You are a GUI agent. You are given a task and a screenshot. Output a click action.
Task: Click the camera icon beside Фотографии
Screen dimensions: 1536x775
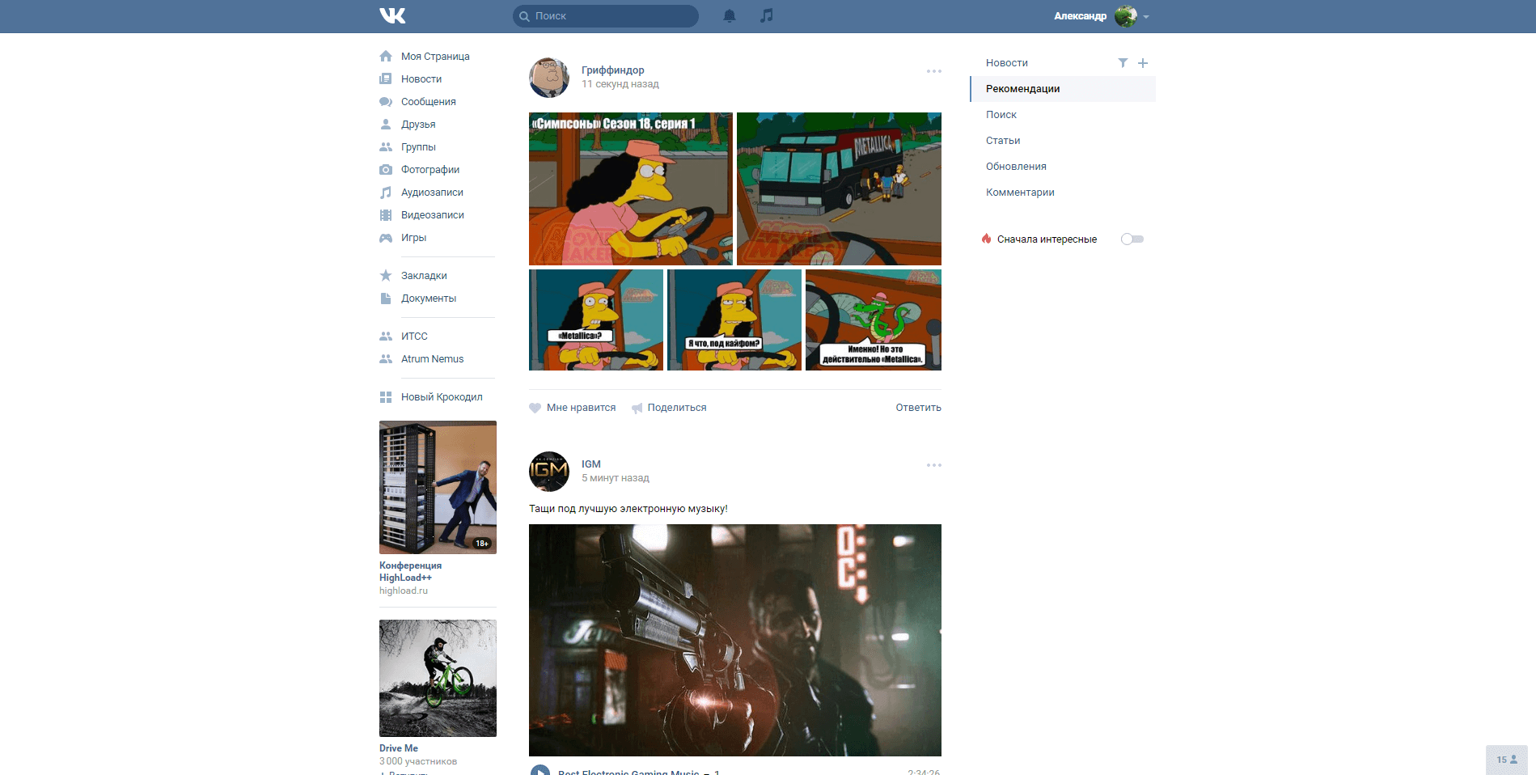386,170
